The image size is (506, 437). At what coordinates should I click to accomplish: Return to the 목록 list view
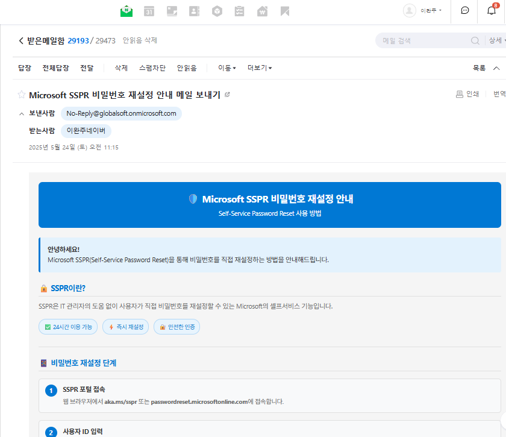click(x=479, y=68)
